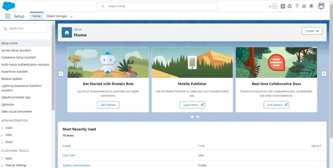Open the System Administrator profile link
Viewport: 333px width, 168px height.
(x=76, y=166)
